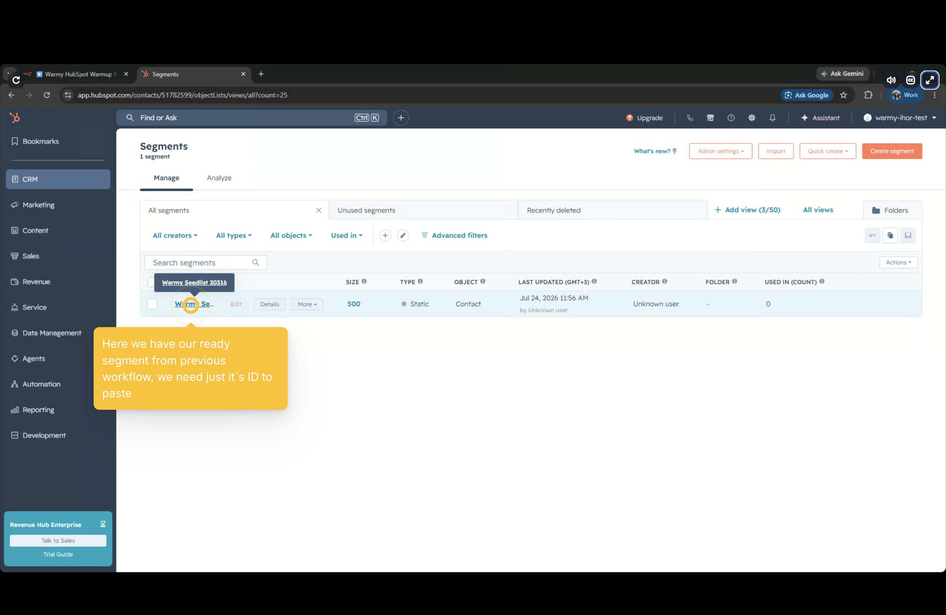The height and width of the screenshot is (615, 946).
Task: Click the Assistant sparkle button
Action: tap(820, 118)
